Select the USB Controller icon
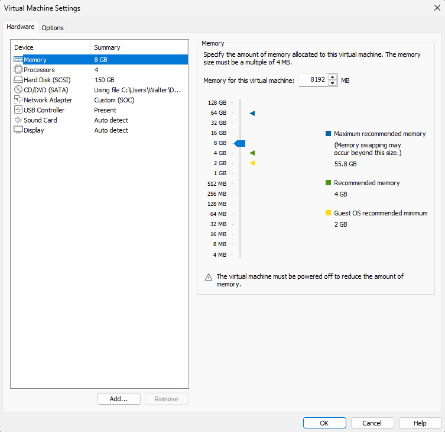445x432 pixels. click(18, 110)
